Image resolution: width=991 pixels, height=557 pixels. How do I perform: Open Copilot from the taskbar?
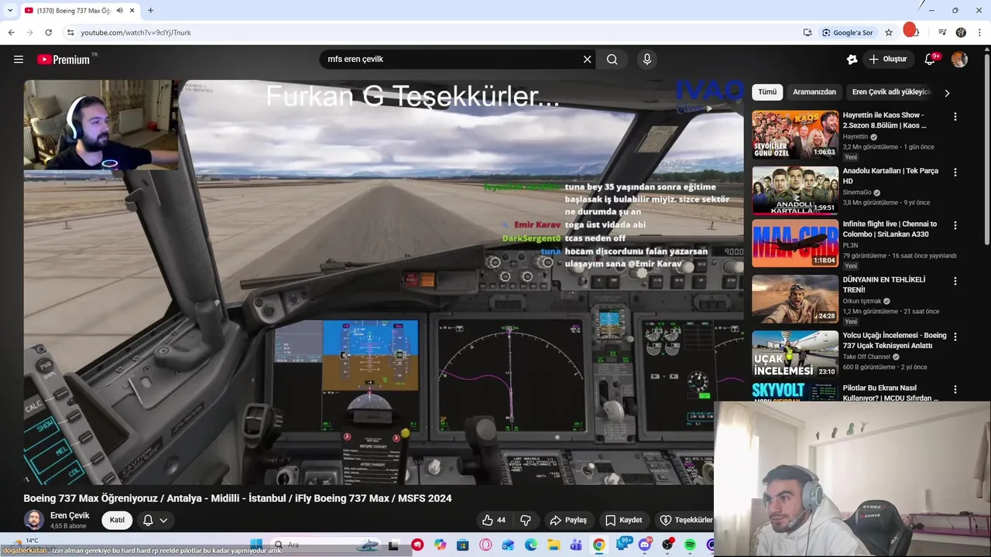(441, 545)
